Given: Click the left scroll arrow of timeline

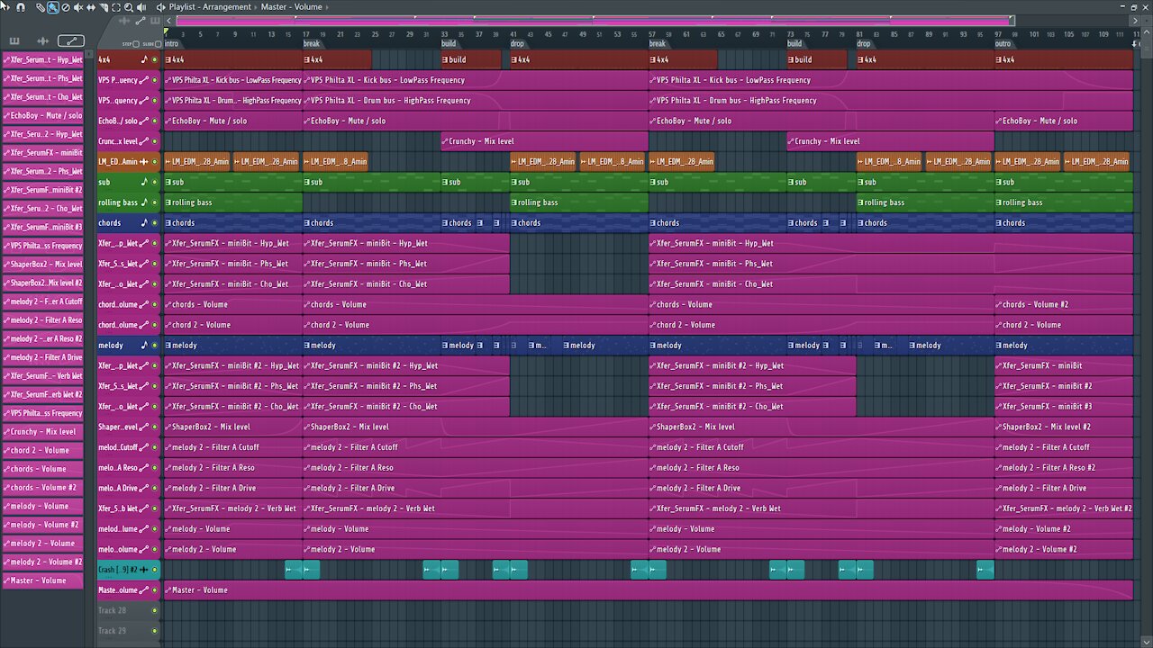Looking at the screenshot, I should coord(168,20).
